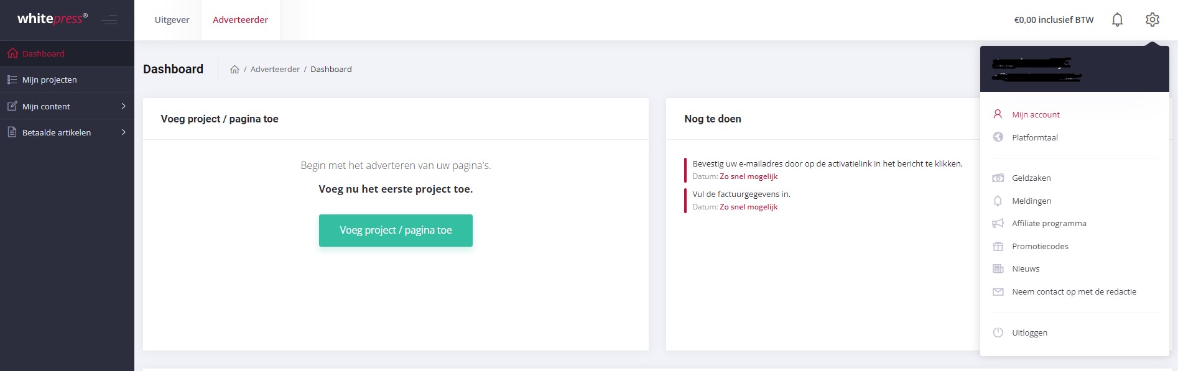Click the Dashboard home icon in sidebar
Screen dimensions: 1178x371
click(x=12, y=53)
